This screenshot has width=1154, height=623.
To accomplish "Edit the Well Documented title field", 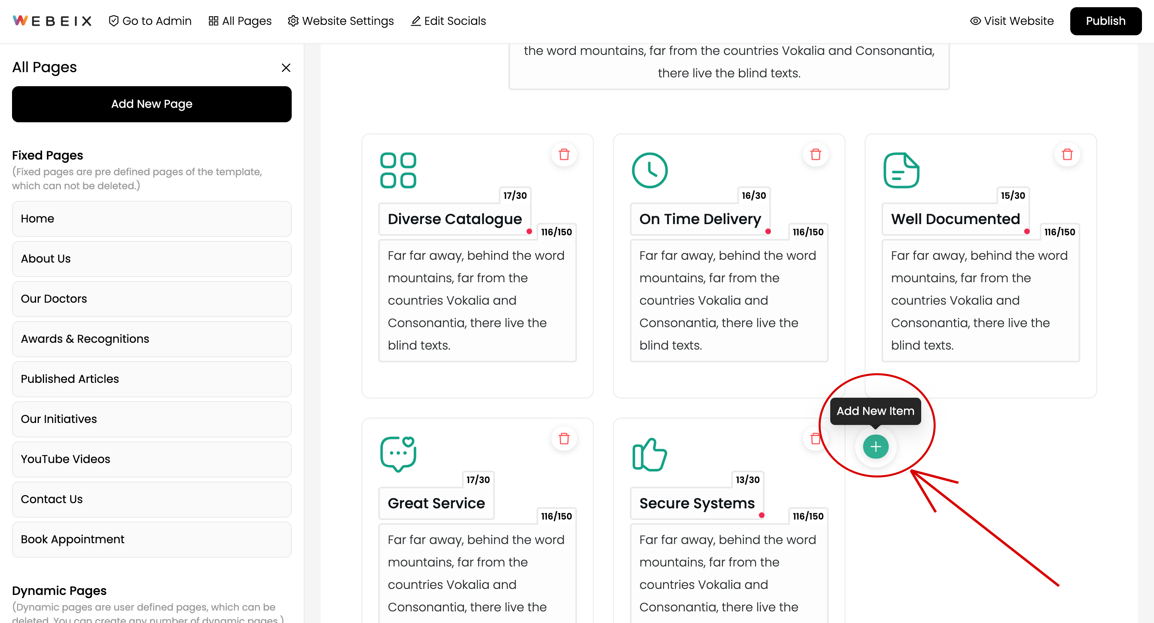I will coord(955,219).
